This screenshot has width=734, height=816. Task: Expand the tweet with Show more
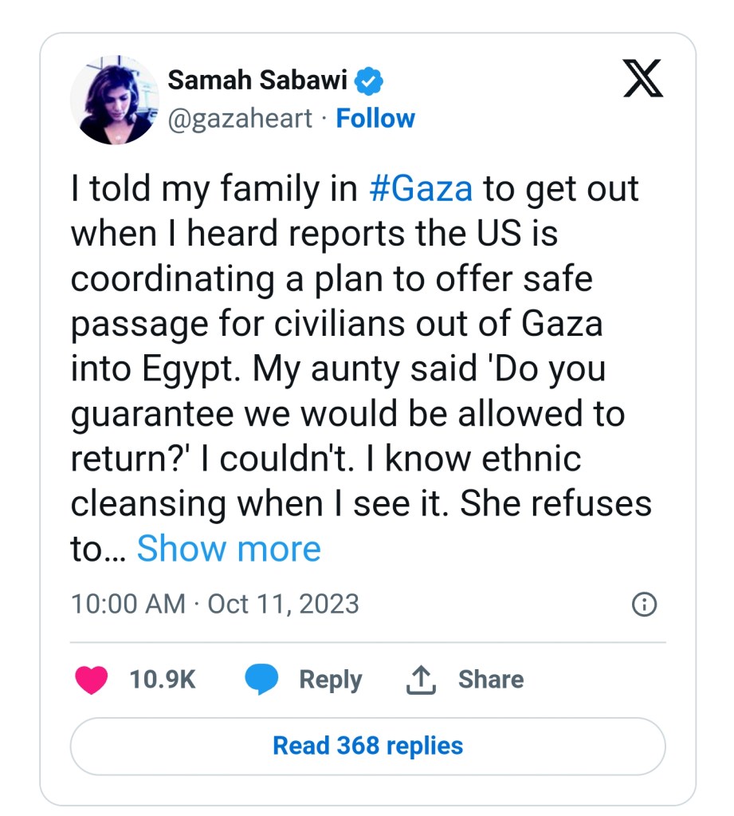pos(229,549)
